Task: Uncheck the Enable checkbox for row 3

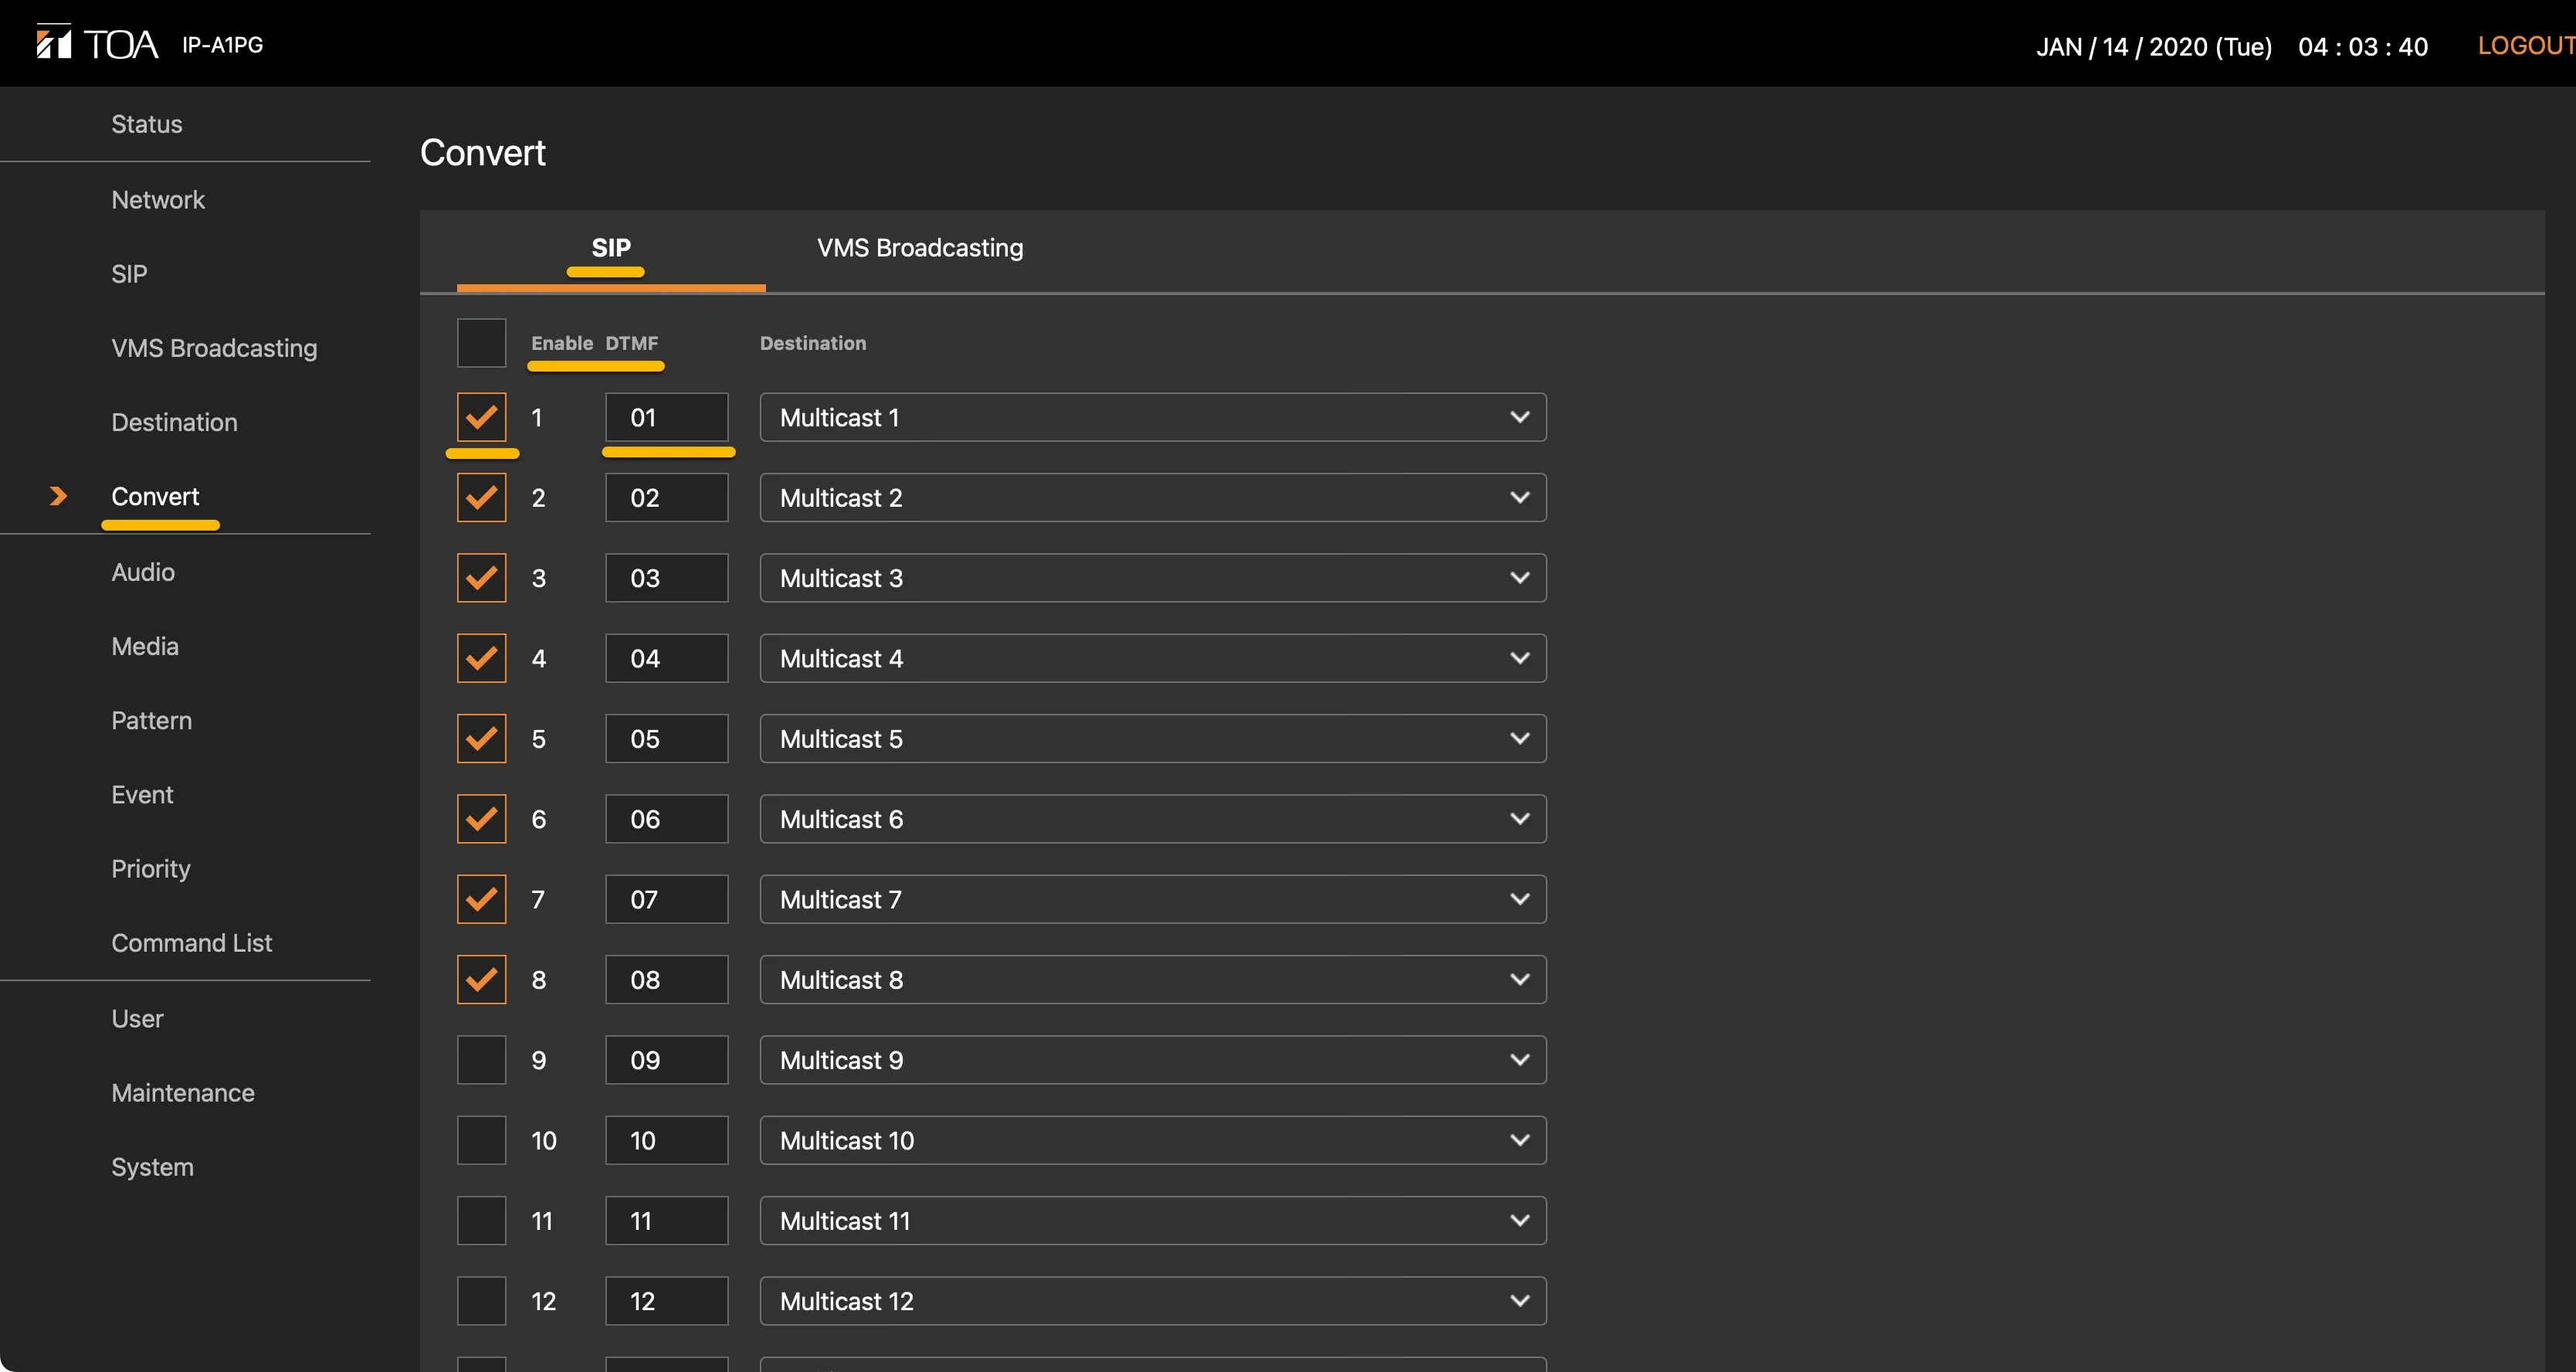Action: click(482, 579)
